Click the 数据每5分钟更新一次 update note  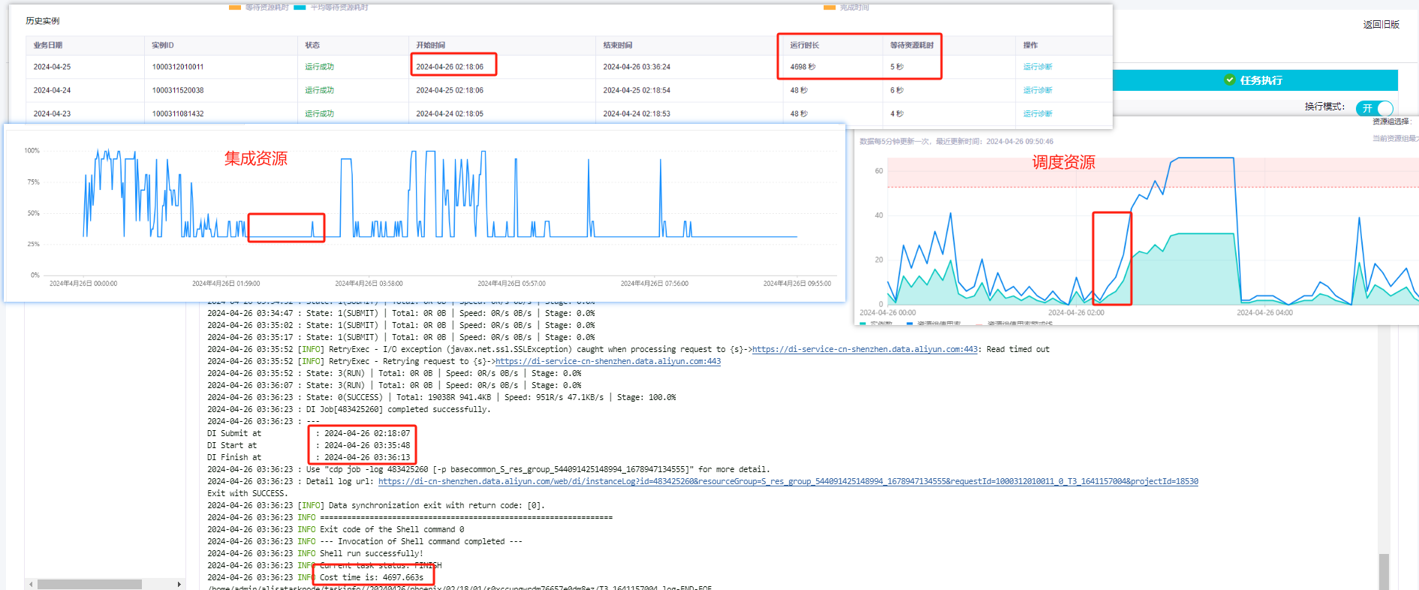point(956,141)
